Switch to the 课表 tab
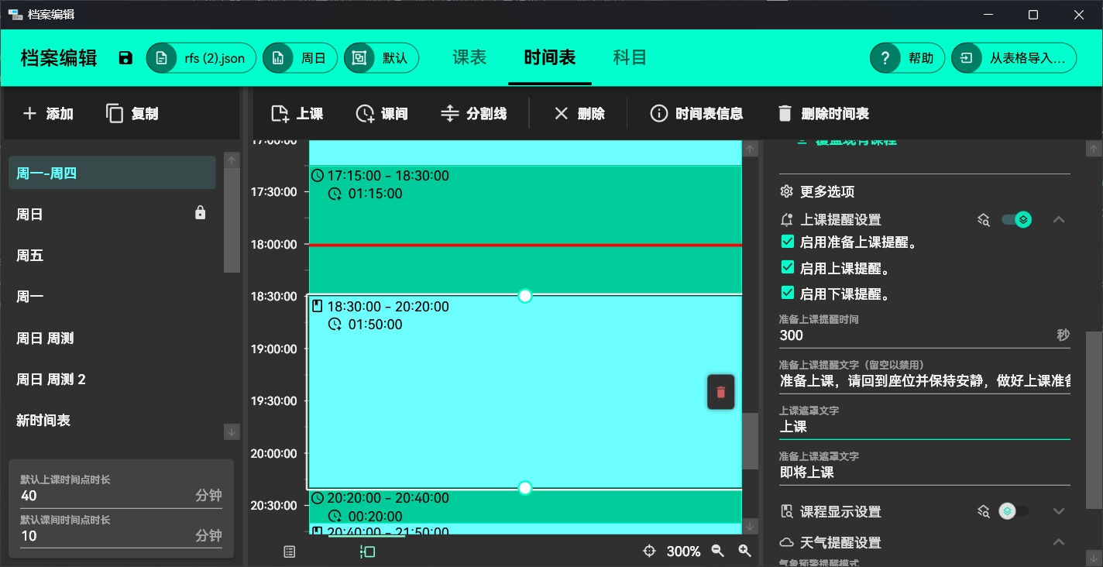 469,58
